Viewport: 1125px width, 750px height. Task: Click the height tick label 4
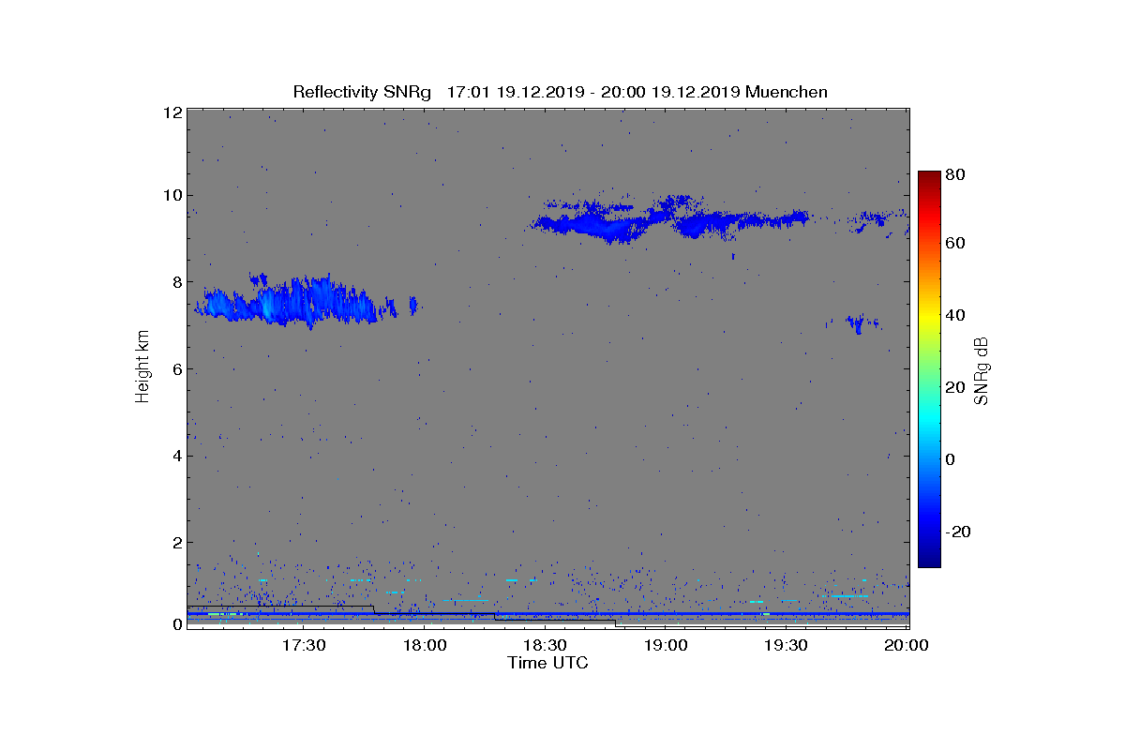[x=175, y=456]
